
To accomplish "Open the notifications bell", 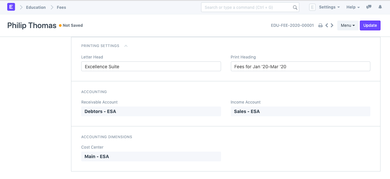I will point(380,7).
